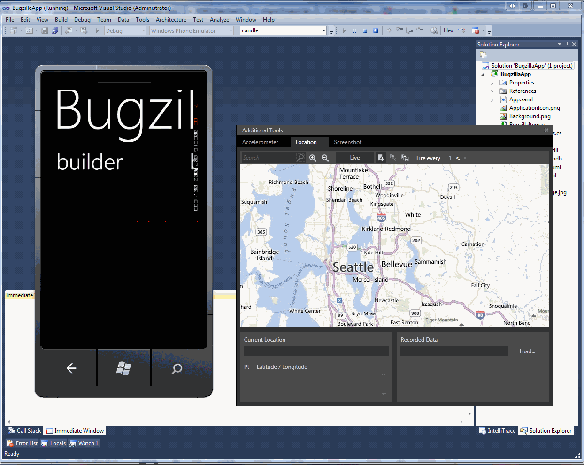Open the Architecture menu
This screenshot has height=465, width=584.
[171, 20]
